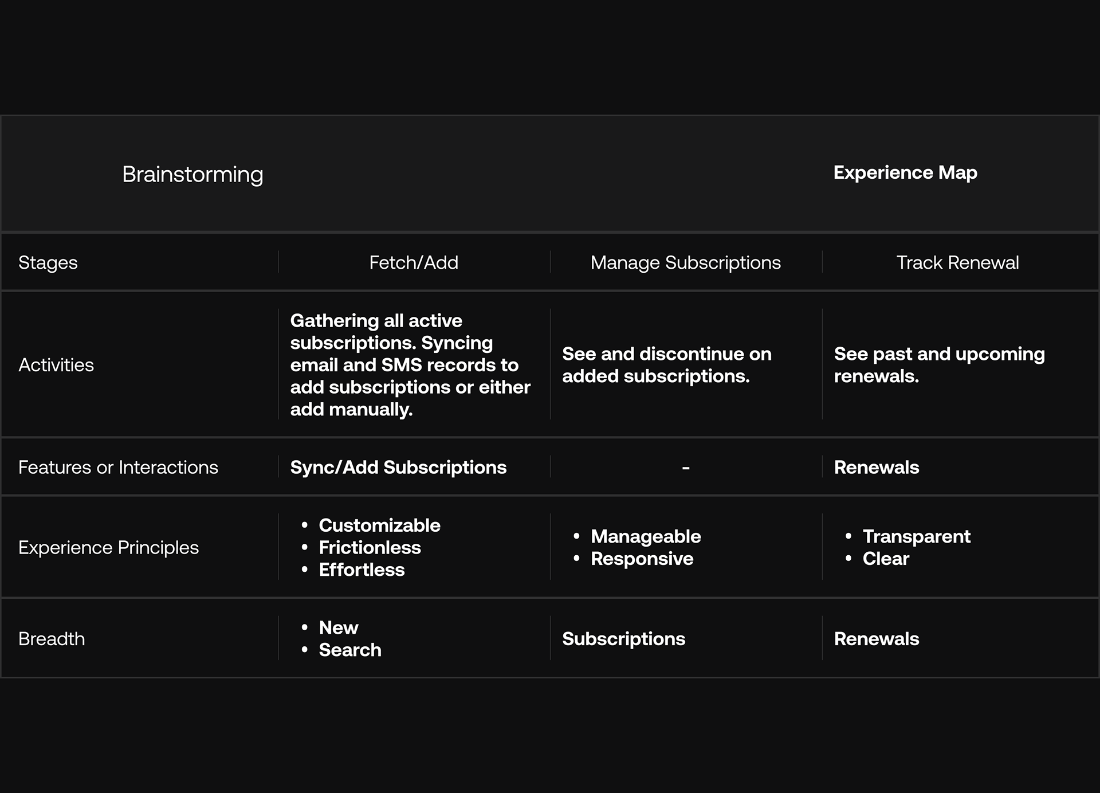Click the Fetch/Add stage column header
The width and height of the screenshot is (1100, 793).
[414, 262]
